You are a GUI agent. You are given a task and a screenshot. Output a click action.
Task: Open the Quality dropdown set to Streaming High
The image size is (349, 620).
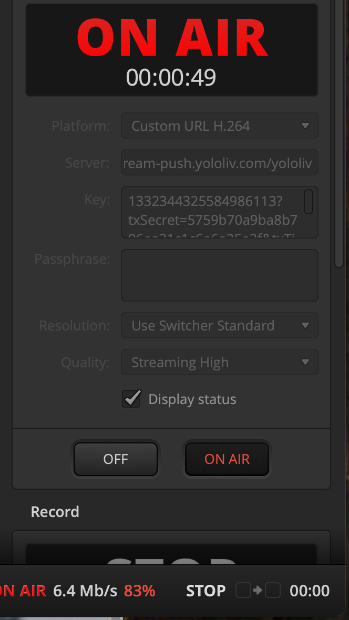(219, 363)
